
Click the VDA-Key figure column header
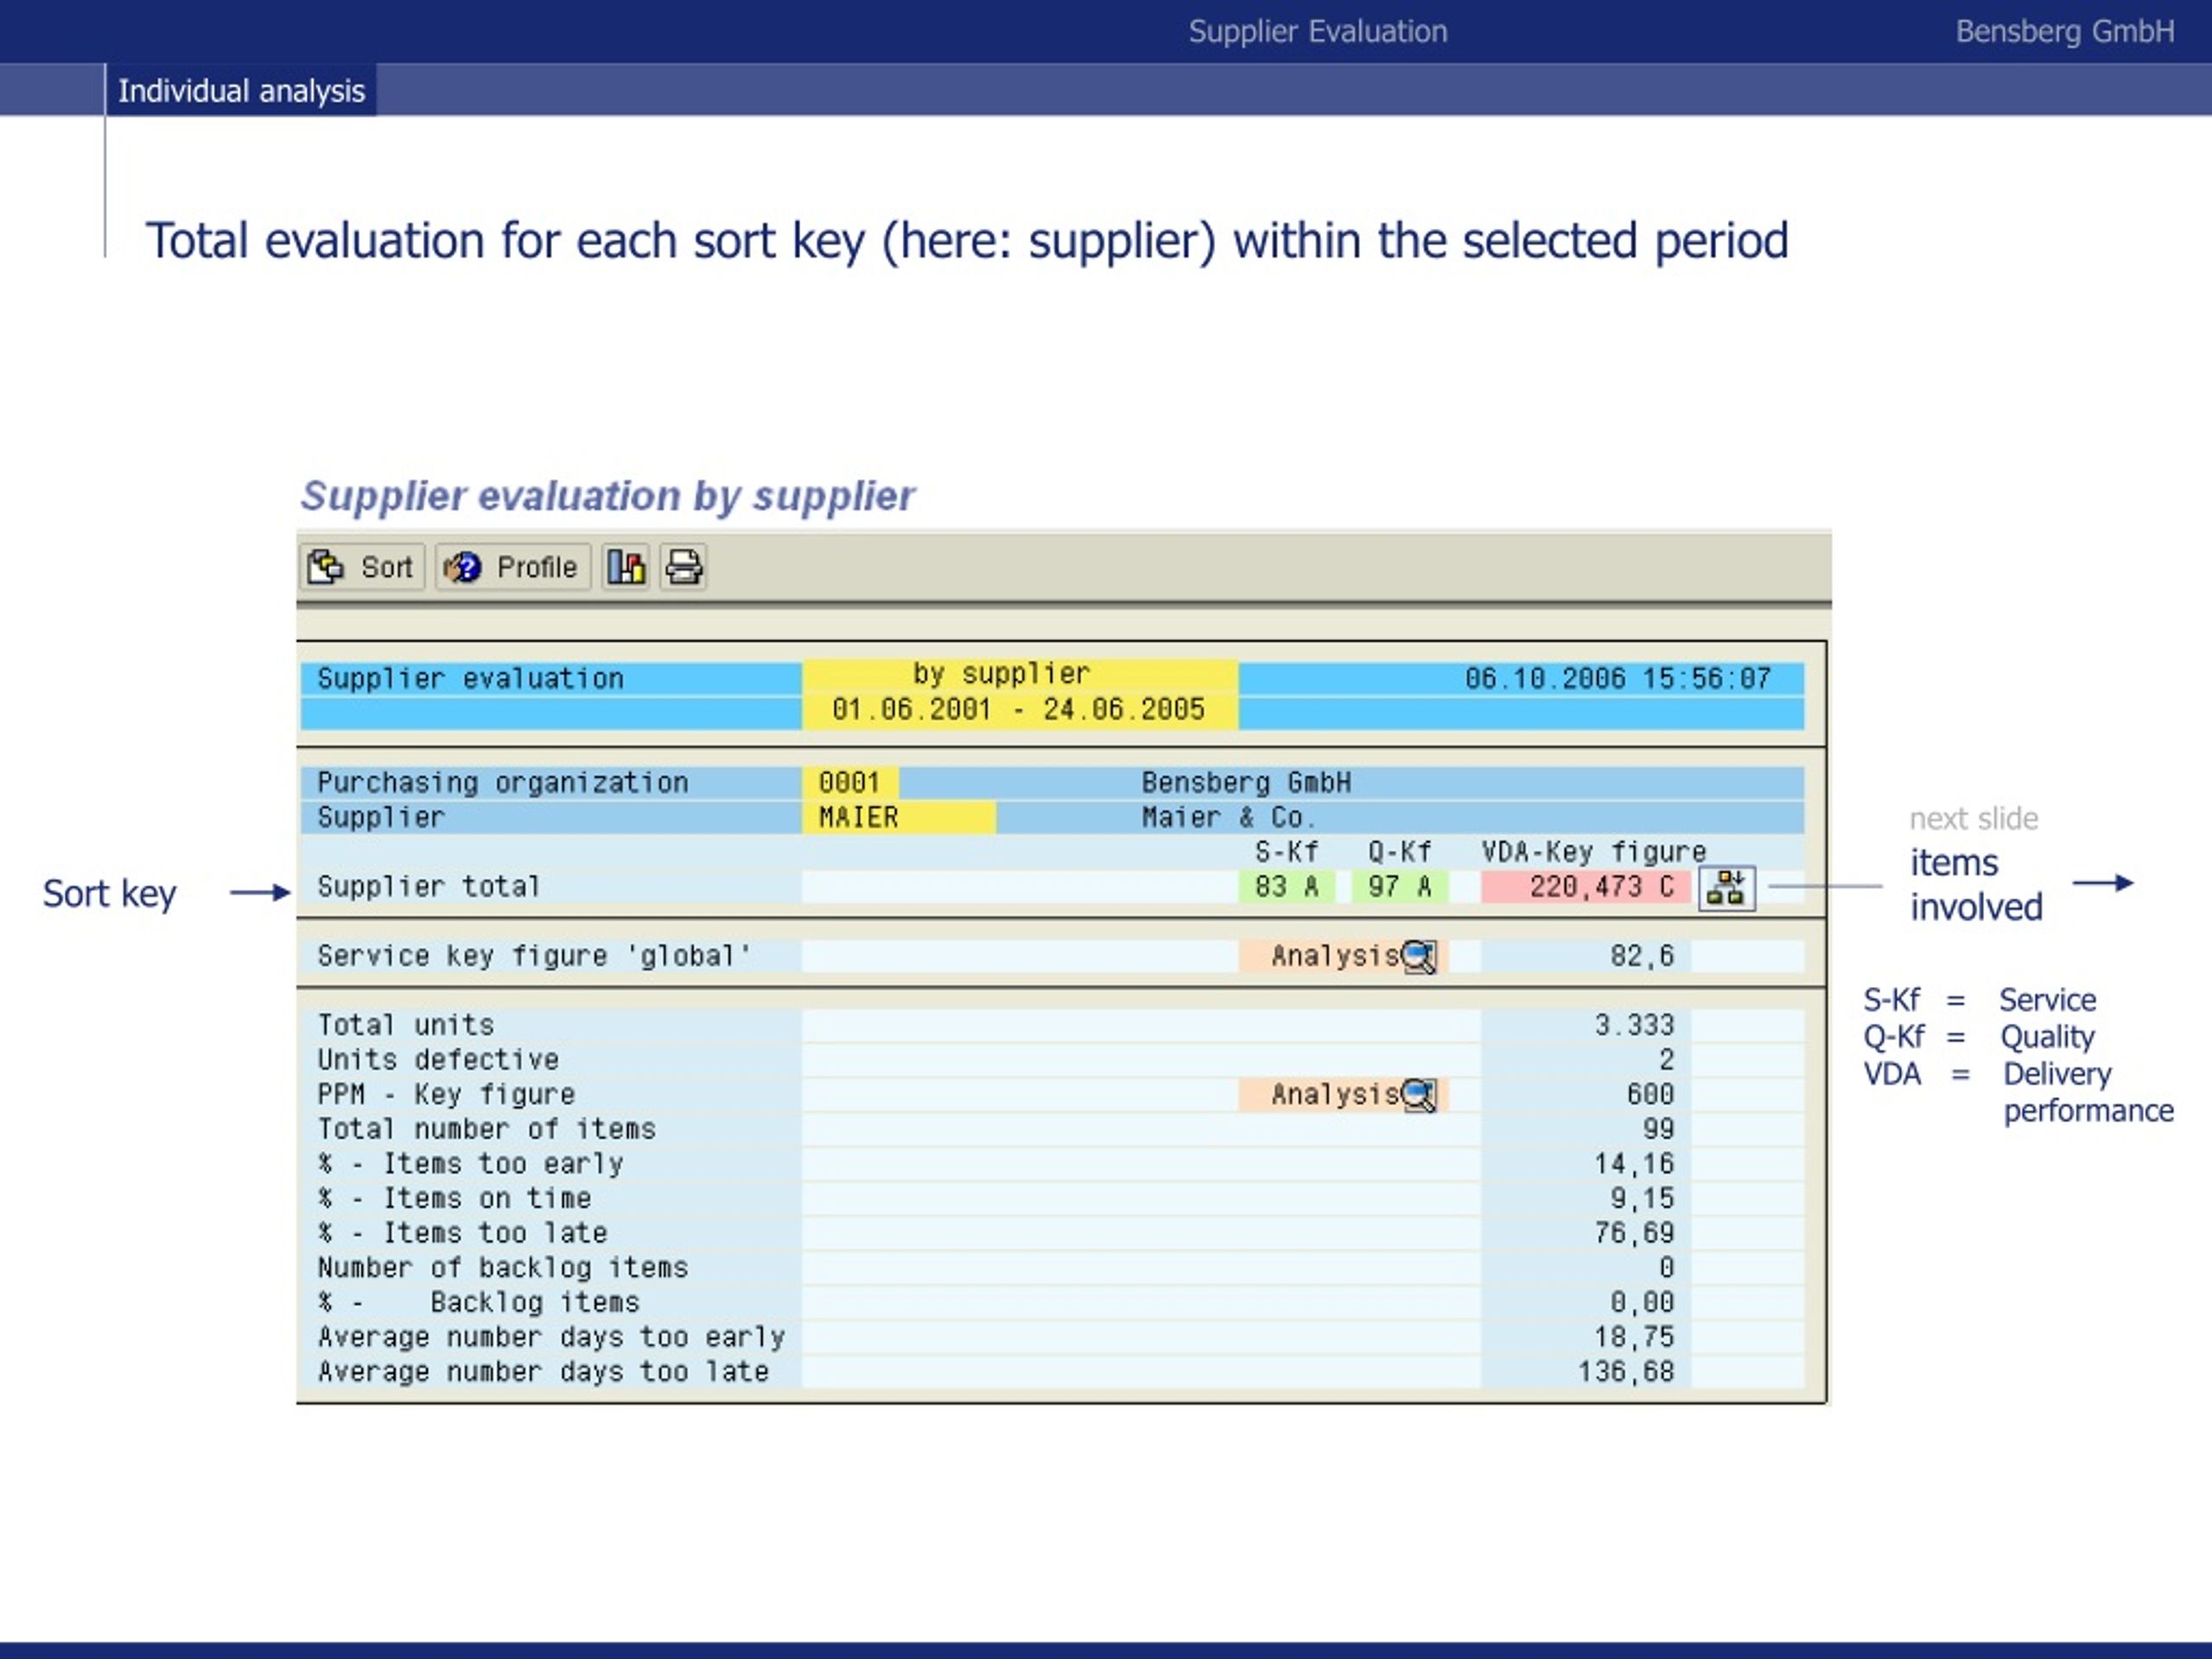pyautogui.click(x=1594, y=852)
